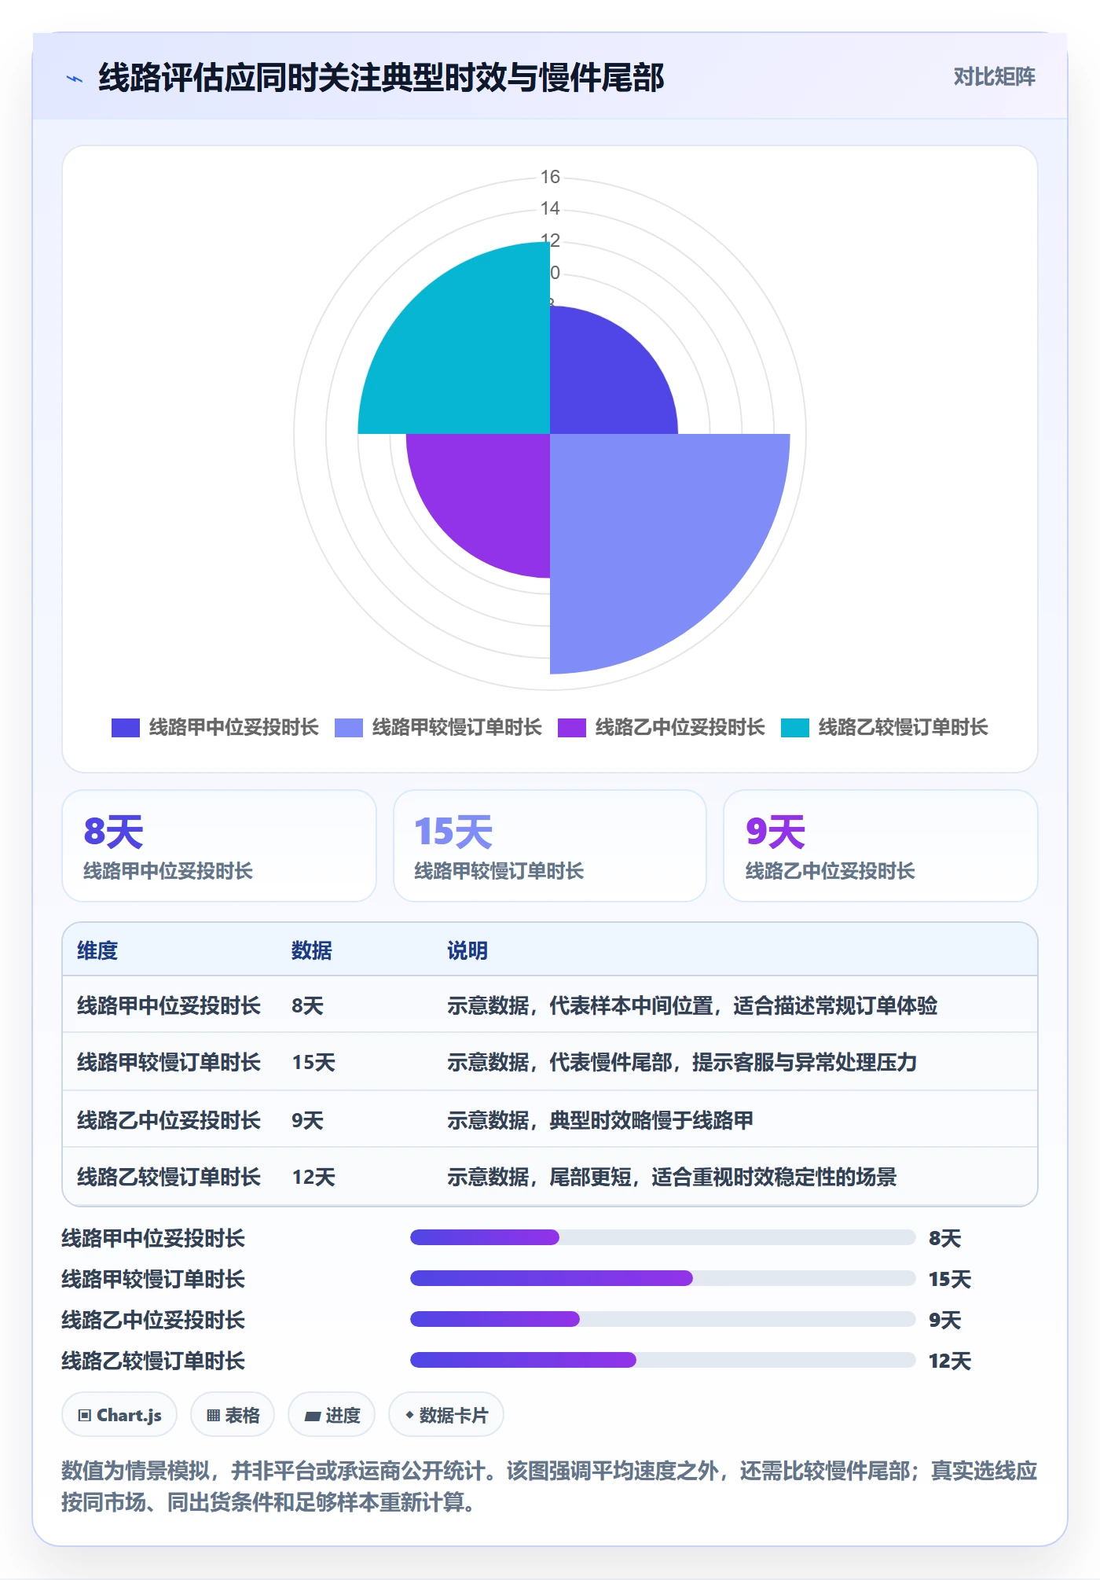Toggle the 线路甲较慢订单时长 legend swatch
This screenshot has width=1100, height=1580.
(x=348, y=728)
